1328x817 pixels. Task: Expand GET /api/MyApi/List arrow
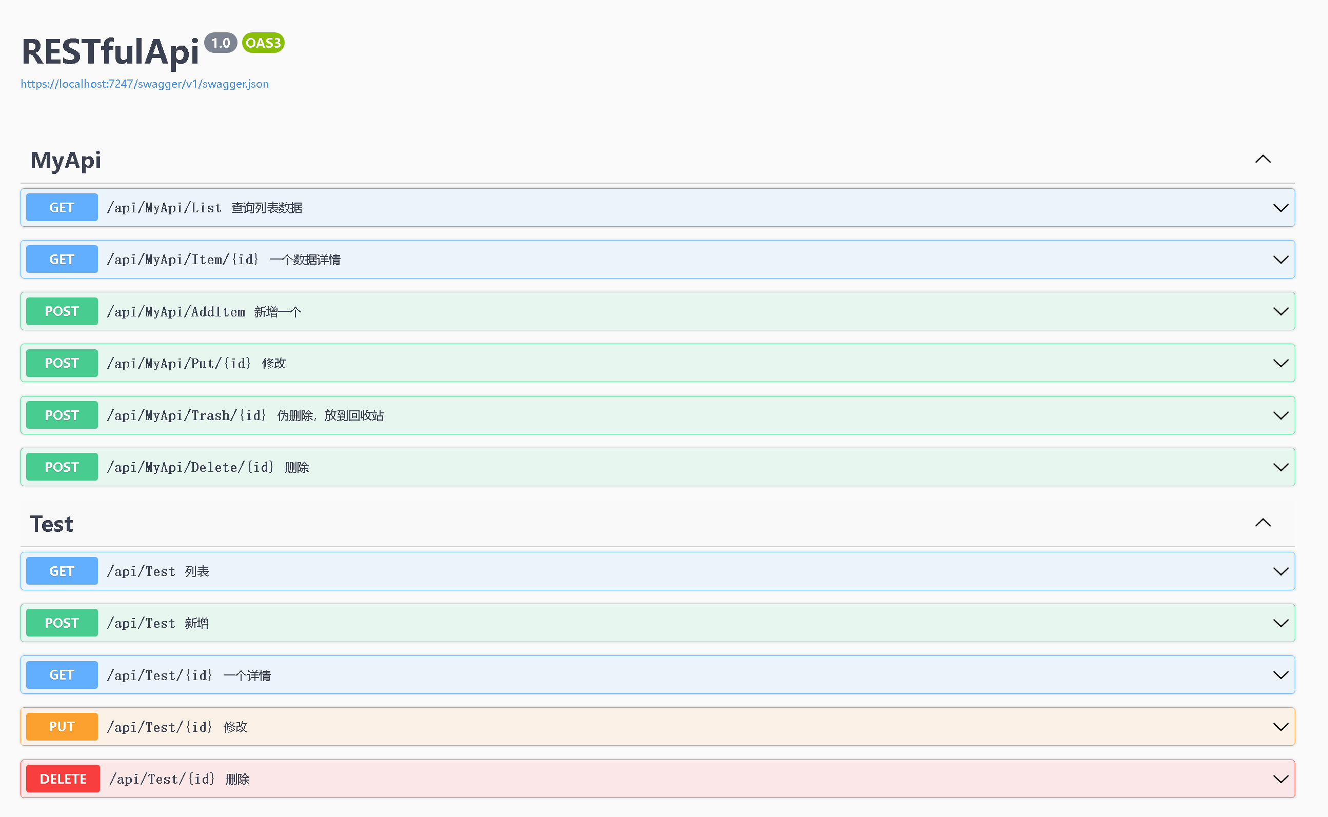coord(1280,208)
